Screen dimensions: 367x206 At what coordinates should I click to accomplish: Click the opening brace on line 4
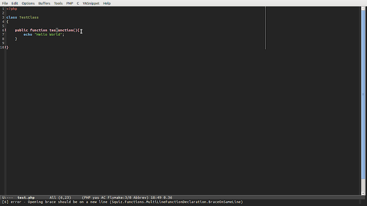click(x=7, y=22)
